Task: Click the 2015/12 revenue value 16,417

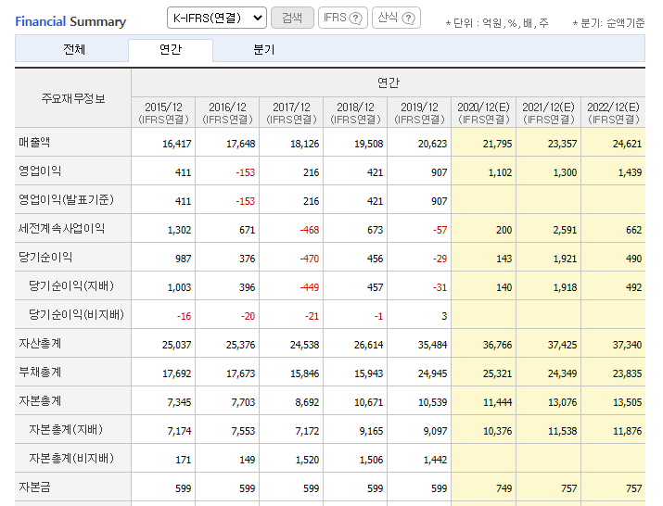Action: tap(177, 144)
